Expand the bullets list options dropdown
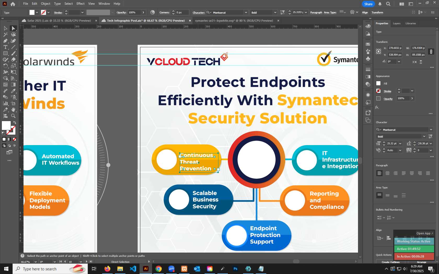This screenshot has height=274, width=439. point(384,218)
